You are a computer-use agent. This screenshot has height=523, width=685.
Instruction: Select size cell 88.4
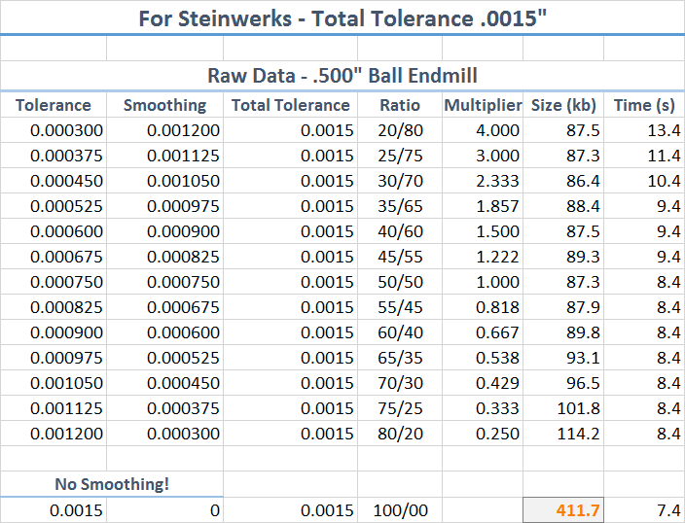pyautogui.click(x=563, y=206)
